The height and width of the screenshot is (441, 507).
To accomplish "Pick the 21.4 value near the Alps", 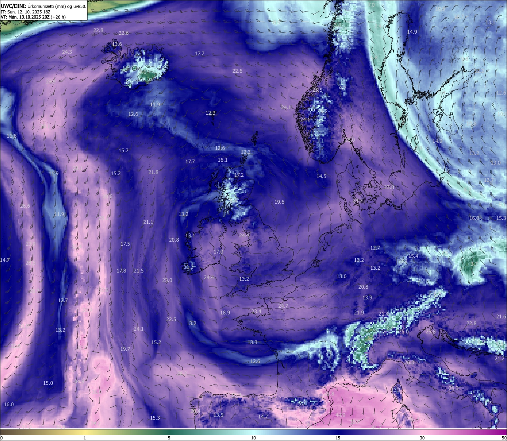I will (x=383, y=314).
